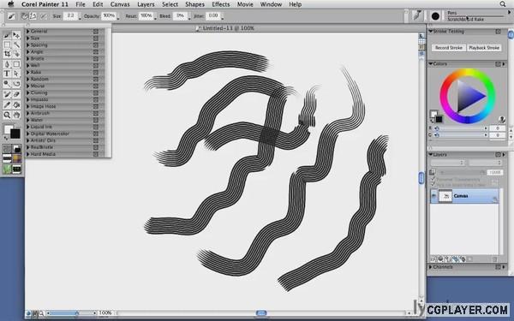Toggle Canvas layer visibility eye
This screenshot has height=321, width=514.
[434, 196]
